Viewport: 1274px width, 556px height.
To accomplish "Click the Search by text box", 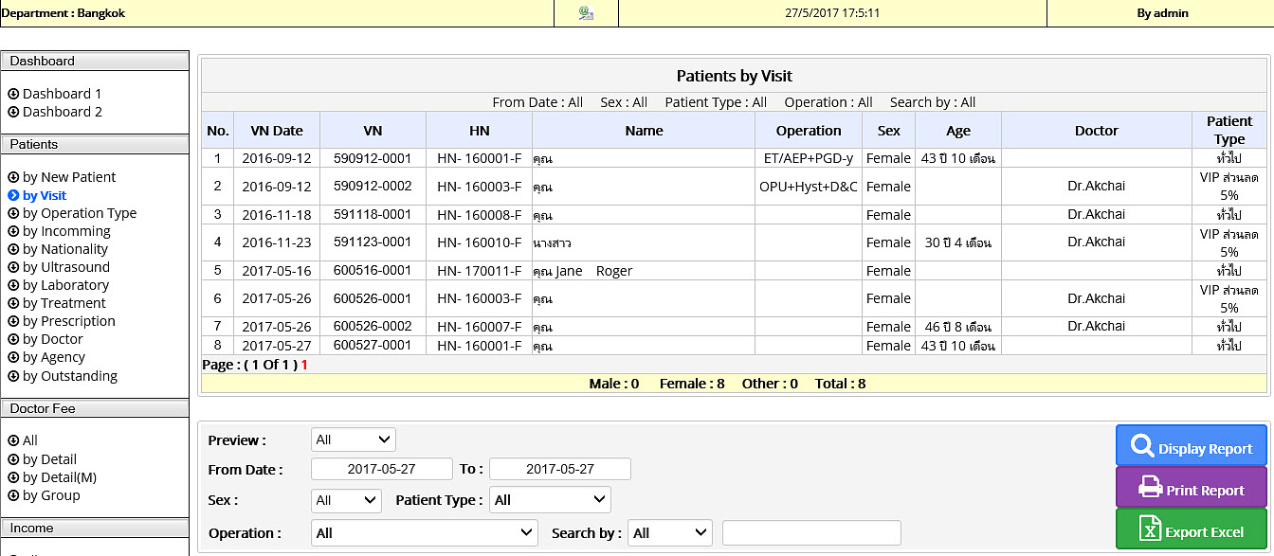I will tap(811, 533).
